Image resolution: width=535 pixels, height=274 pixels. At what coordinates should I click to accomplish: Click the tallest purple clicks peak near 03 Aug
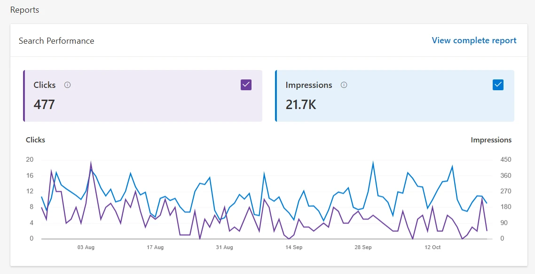pos(91,164)
